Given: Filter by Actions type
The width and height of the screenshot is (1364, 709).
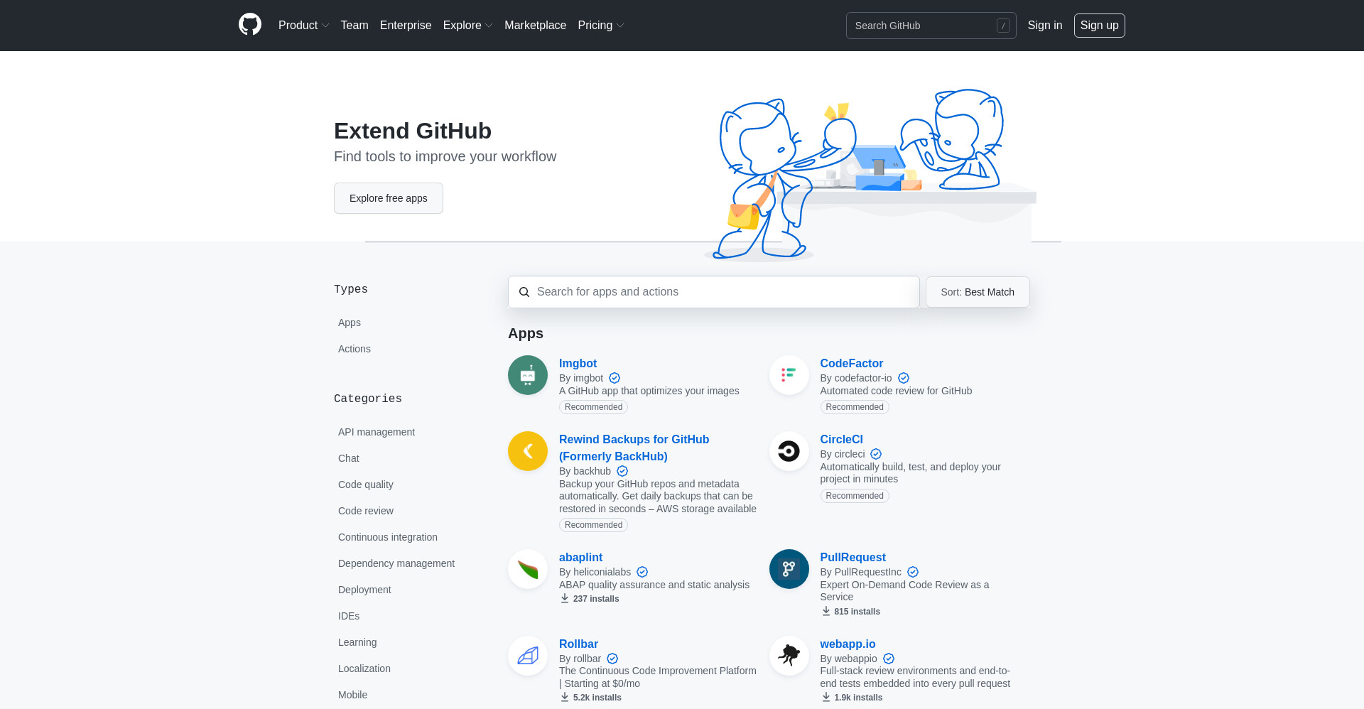Looking at the screenshot, I should click(354, 349).
